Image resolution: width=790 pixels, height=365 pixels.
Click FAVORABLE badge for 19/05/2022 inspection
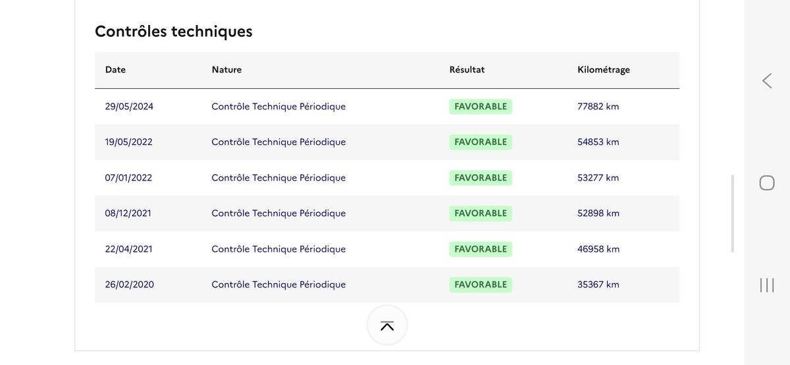click(x=481, y=142)
